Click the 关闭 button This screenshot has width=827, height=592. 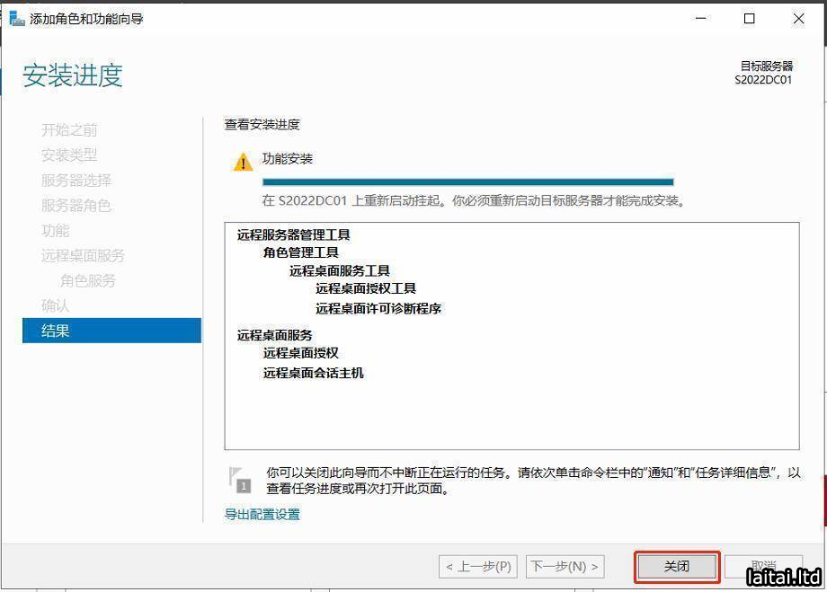[677, 567]
